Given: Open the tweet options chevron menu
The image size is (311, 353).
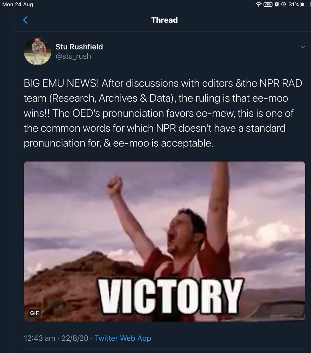Looking at the screenshot, I should tap(303, 47).
